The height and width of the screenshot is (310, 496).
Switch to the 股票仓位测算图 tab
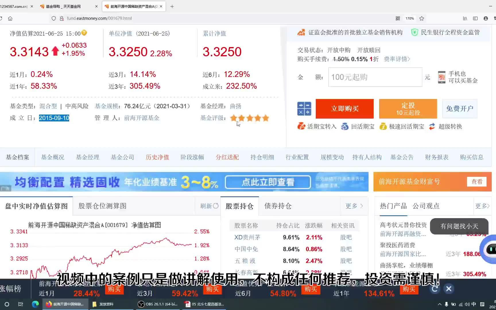102,206
